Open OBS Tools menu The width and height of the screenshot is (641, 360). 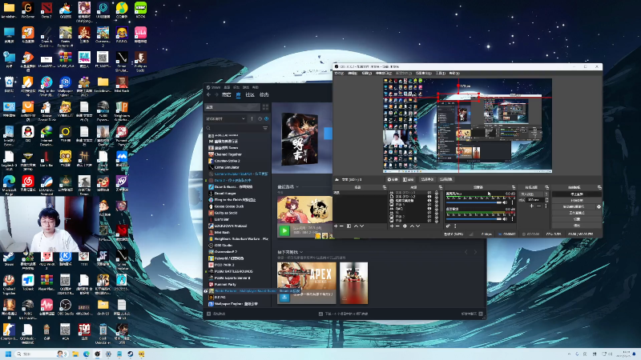(440, 73)
